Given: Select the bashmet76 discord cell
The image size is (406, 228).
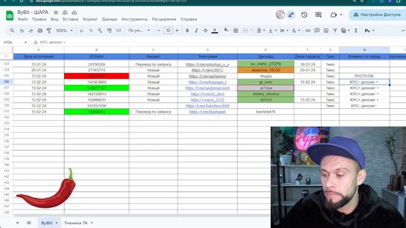Looking at the screenshot, I should (x=266, y=111).
